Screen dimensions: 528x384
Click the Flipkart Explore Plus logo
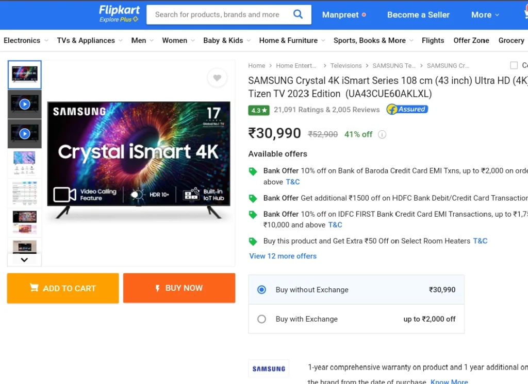pyautogui.click(x=119, y=14)
